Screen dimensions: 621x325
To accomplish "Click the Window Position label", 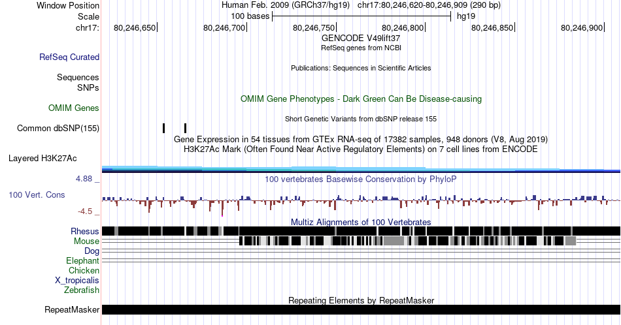I will [68, 5].
